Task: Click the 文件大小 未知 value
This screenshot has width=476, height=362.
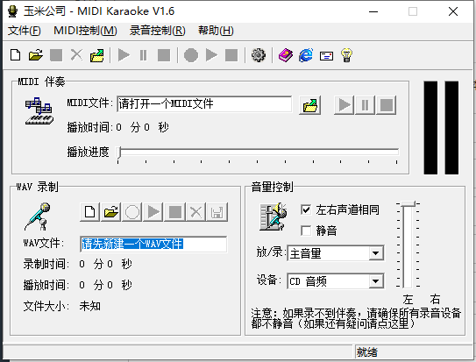Action: pos(90,306)
